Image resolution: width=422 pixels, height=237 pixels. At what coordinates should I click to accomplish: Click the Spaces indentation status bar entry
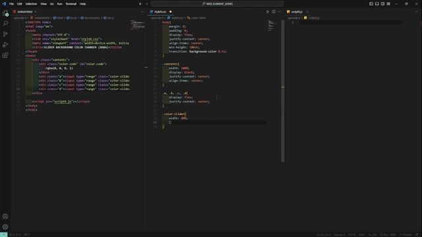340,234
